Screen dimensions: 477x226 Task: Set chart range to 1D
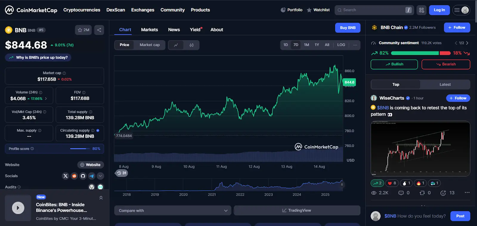click(x=286, y=45)
